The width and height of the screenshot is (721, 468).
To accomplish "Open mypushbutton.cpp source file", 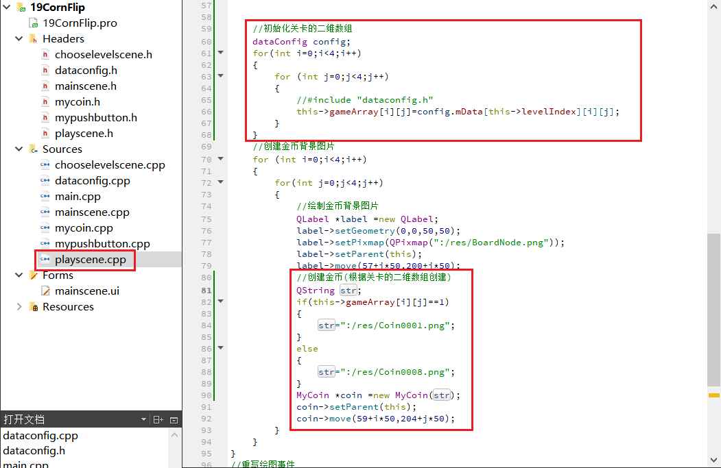I will (x=102, y=243).
